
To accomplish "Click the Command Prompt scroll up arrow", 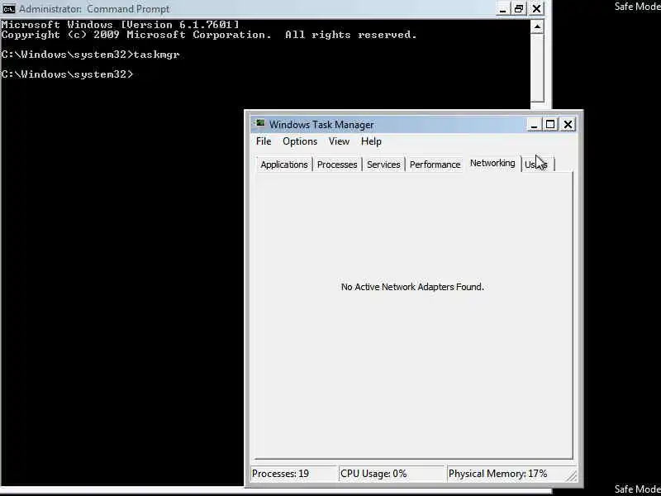I will (537, 26).
